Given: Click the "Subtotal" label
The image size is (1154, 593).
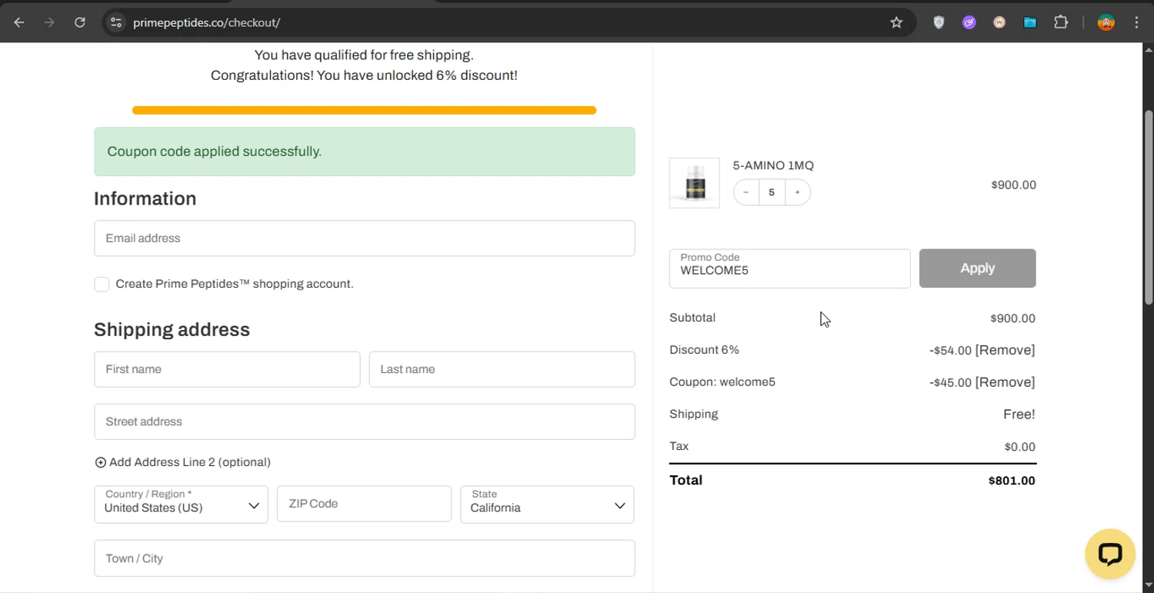Looking at the screenshot, I should tap(692, 318).
